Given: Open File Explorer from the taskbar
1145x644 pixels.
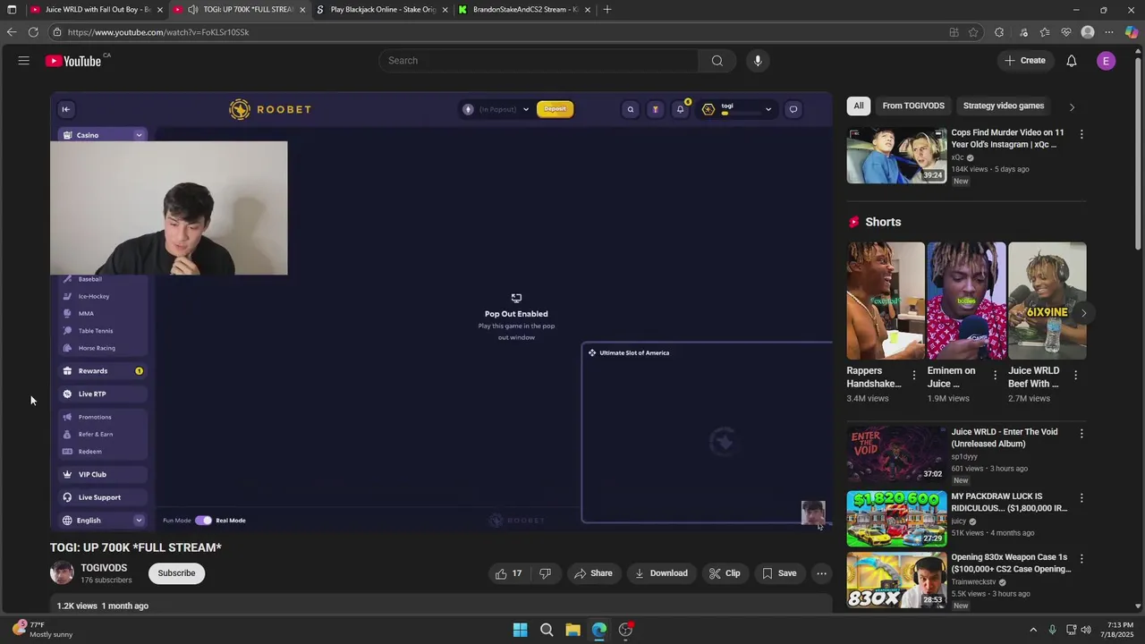Looking at the screenshot, I should coord(572,630).
